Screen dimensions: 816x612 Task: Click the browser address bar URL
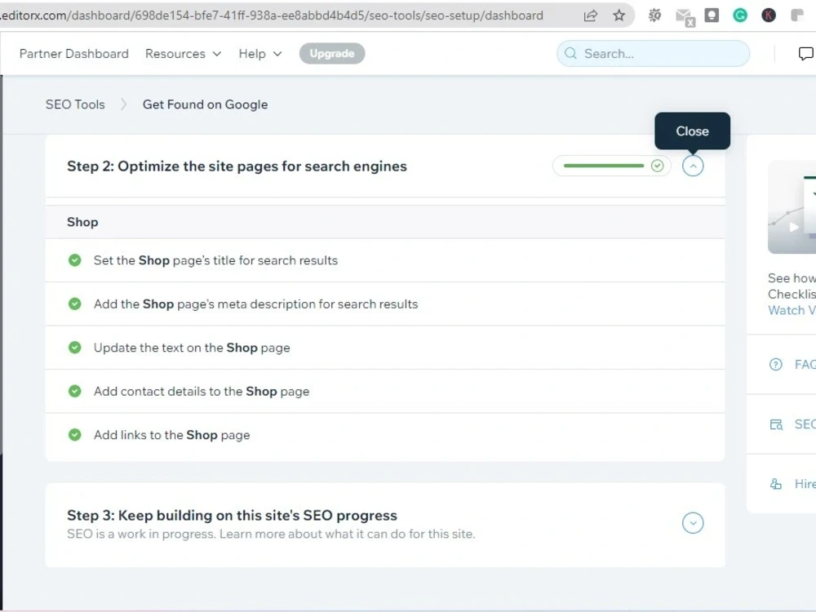pyautogui.click(x=271, y=16)
